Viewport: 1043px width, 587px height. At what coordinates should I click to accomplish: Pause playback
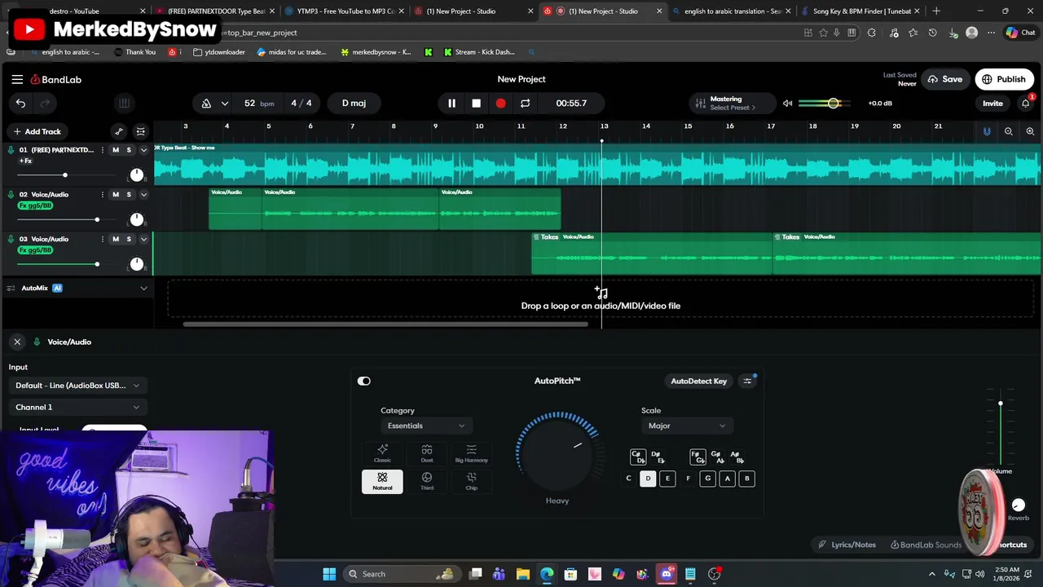click(451, 104)
